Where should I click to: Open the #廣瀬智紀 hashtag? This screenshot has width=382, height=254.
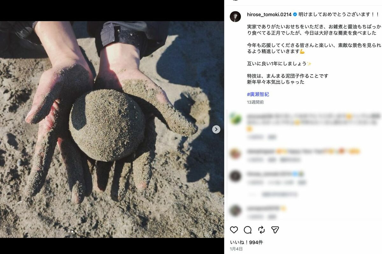tap(258, 94)
